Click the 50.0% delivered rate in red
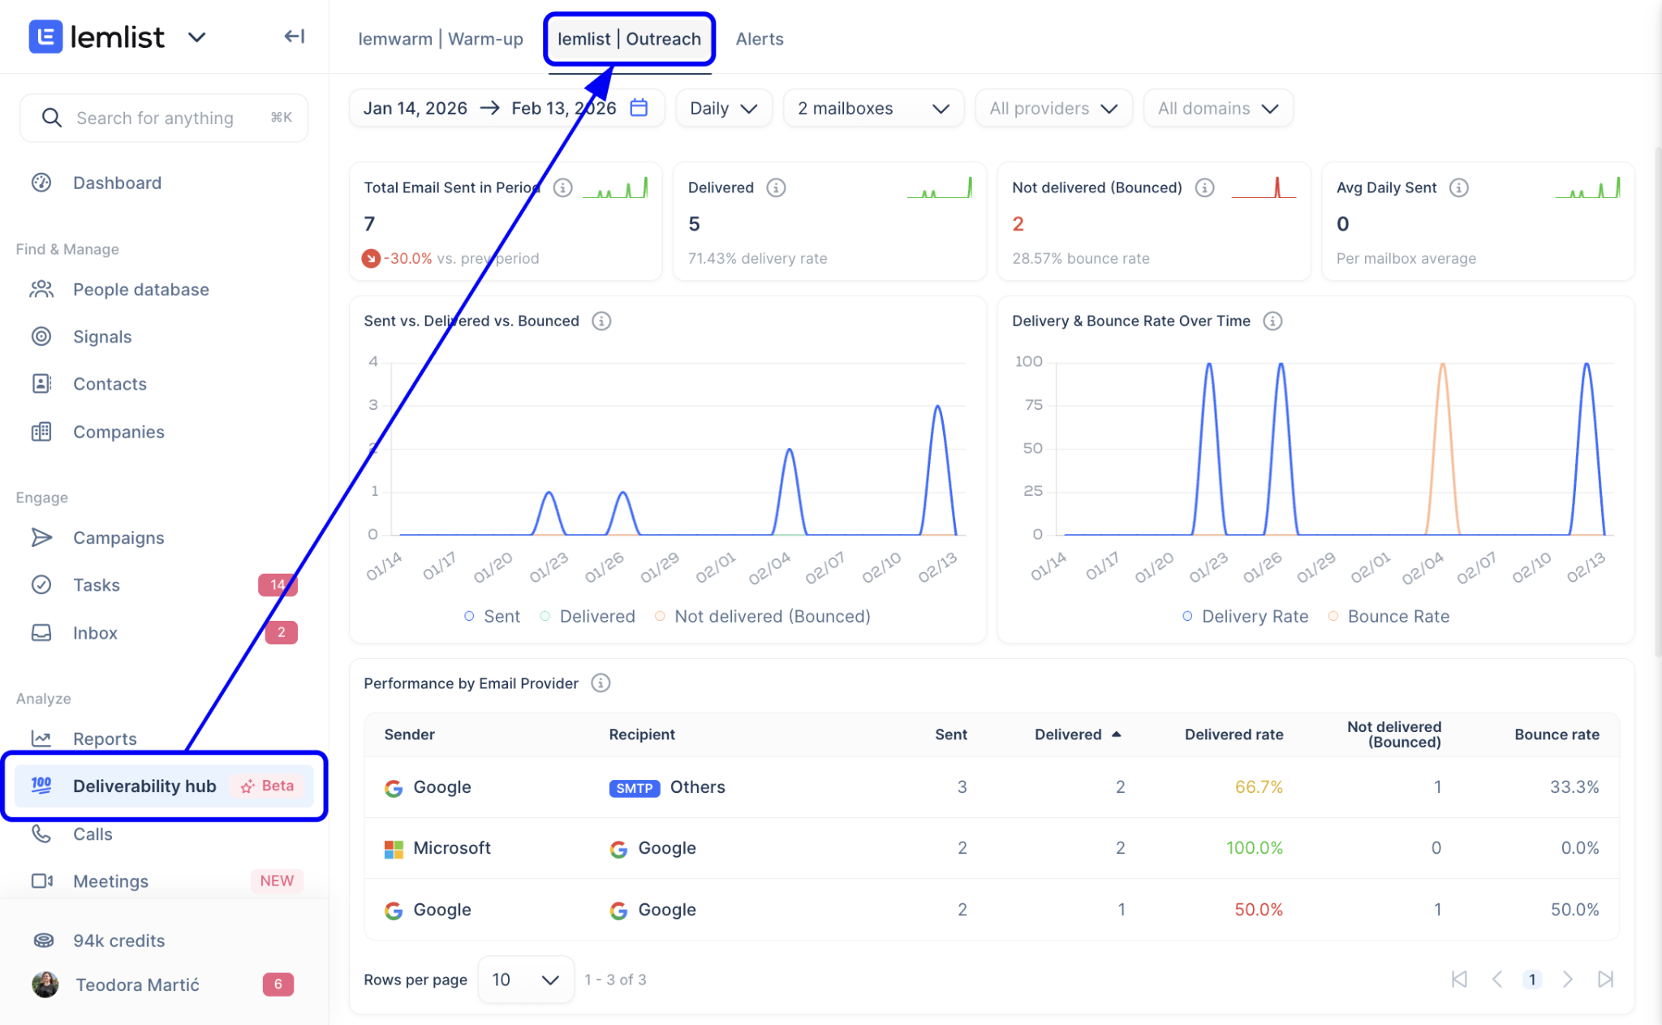Screen dimensions: 1662x1025 coord(1259,910)
